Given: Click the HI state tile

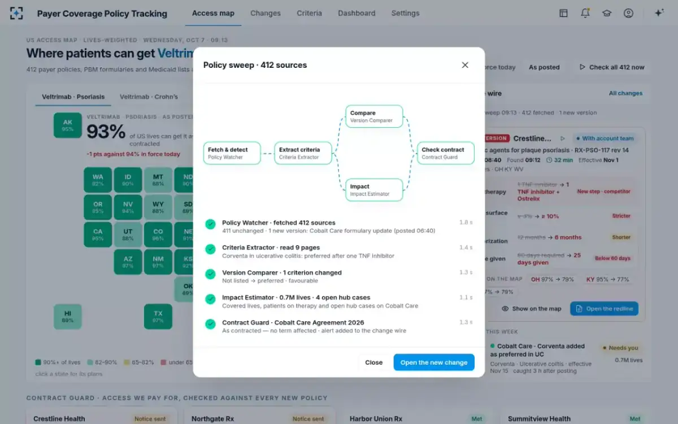Looking at the screenshot, I should coord(68,317).
